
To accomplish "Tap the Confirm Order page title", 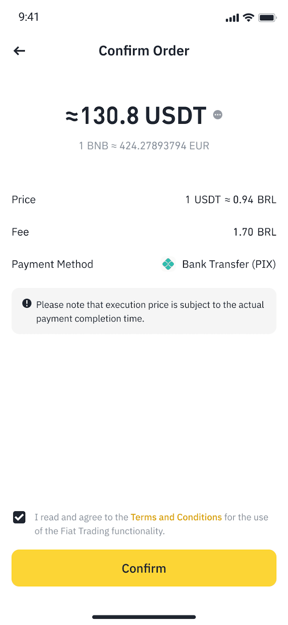I will pyautogui.click(x=144, y=51).
